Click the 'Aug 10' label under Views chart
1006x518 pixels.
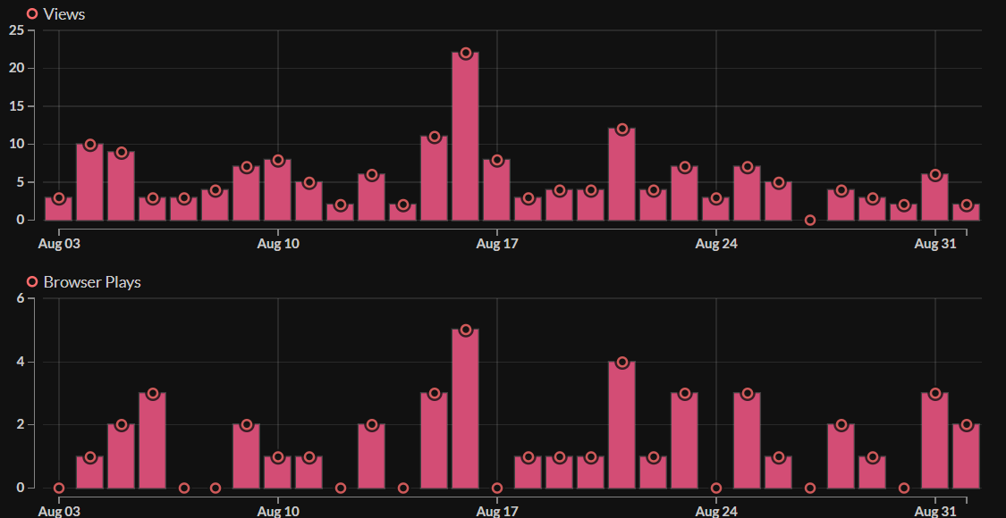[x=278, y=244]
